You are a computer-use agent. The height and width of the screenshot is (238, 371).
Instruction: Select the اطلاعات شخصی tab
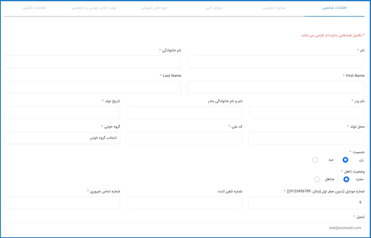[334, 8]
